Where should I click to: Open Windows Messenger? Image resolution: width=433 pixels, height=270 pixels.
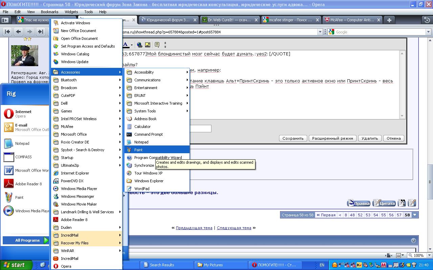click(87, 196)
